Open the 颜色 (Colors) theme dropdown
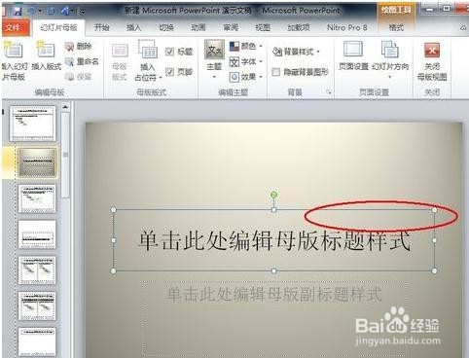Image resolution: width=469 pixels, height=358 pixels. pos(246,47)
